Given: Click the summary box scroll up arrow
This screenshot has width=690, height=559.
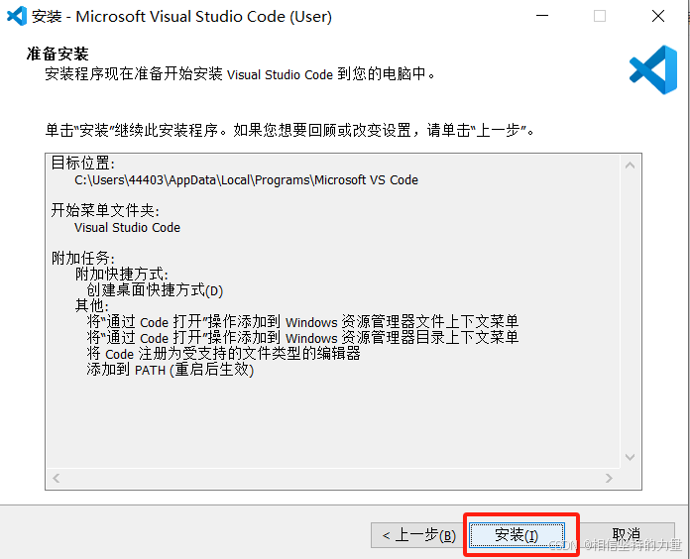Looking at the screenshot, I should pyautogui.click(x=631, y=166).
